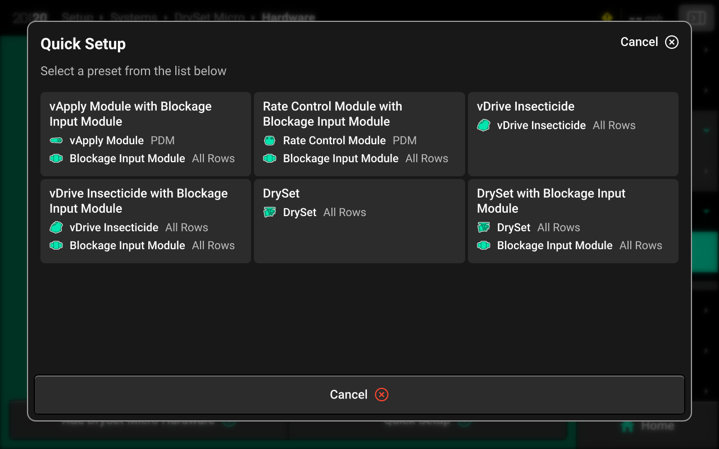
Task: Pick vDrive Insecticide with Blockage Input Module heading
Action: point(138,201)
